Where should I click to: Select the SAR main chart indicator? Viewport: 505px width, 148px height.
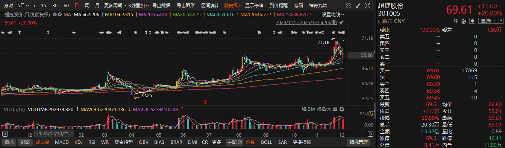tap(282, 142)
